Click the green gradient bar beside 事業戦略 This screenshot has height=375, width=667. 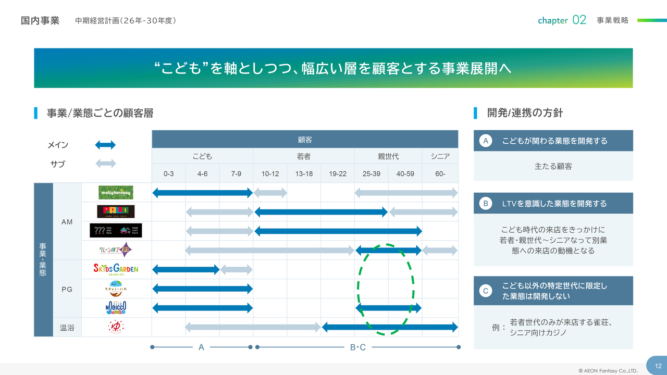[x=652, y=20]
